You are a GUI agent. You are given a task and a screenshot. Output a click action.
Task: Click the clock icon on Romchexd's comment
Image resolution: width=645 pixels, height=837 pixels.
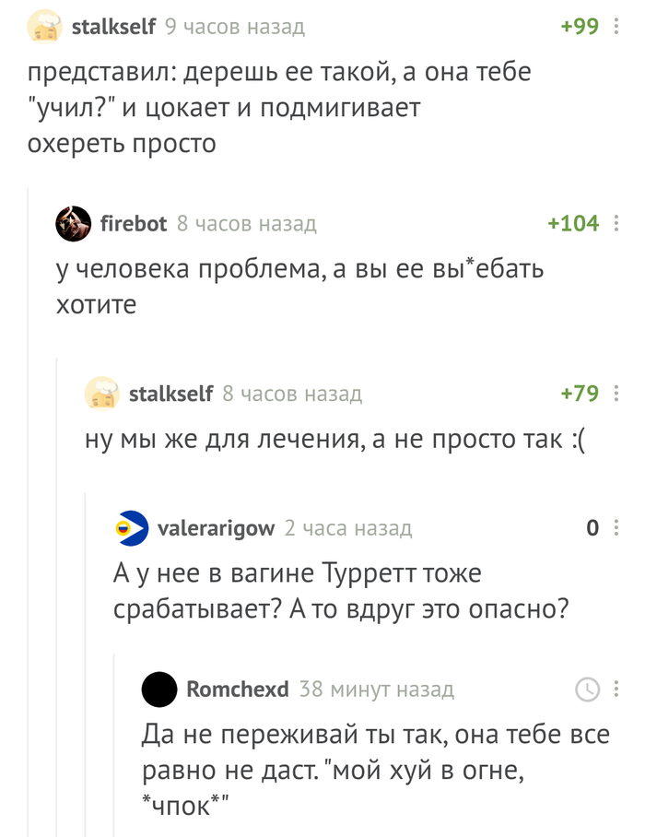click(587, 689)
